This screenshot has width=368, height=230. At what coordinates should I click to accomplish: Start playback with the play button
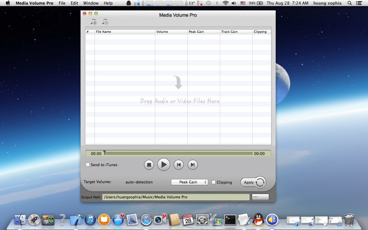163,165
